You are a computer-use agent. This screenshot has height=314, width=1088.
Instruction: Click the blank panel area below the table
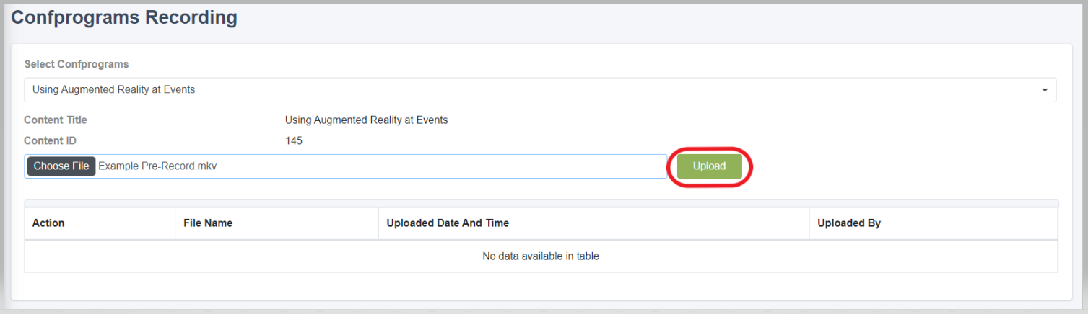541,286
